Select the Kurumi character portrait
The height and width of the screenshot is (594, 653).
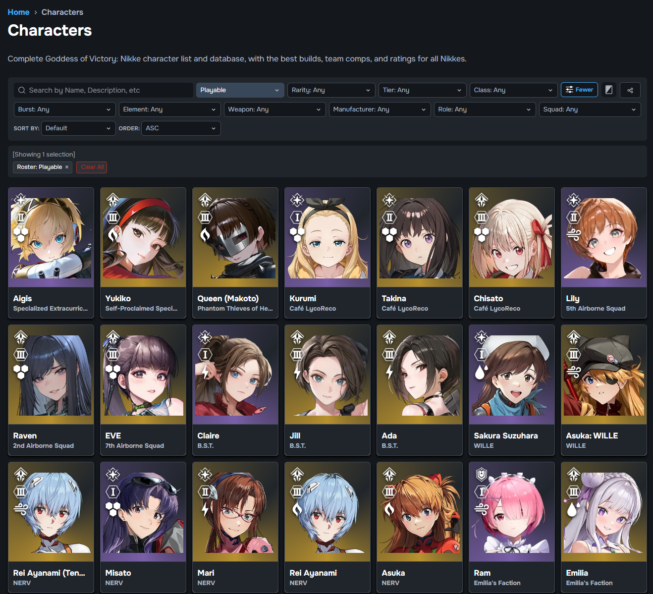point(327,238)
